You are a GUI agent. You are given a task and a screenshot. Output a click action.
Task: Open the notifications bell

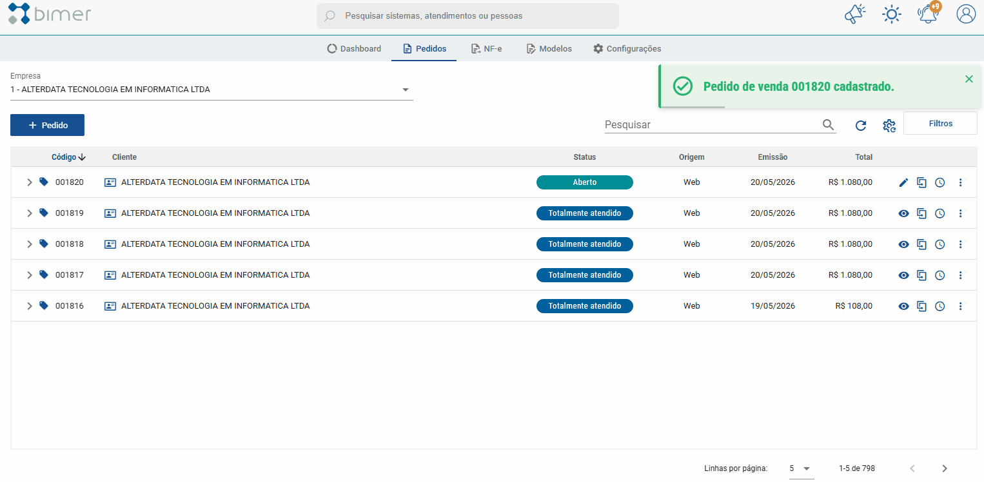928,14
